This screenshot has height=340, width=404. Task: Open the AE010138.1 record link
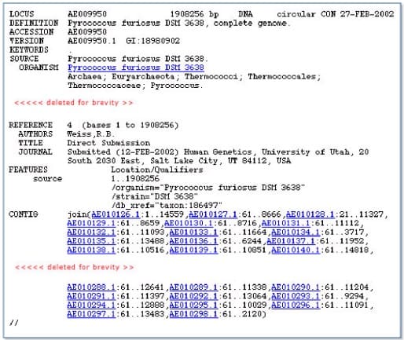click(x=91, y=250)
